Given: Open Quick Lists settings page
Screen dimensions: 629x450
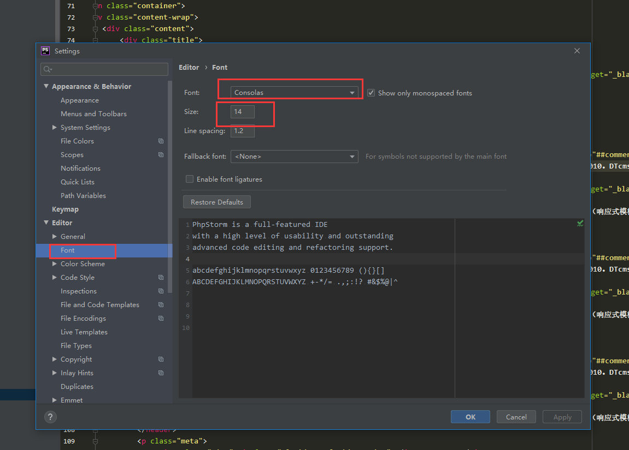Looking at the screenshot, I should (78, 182).
